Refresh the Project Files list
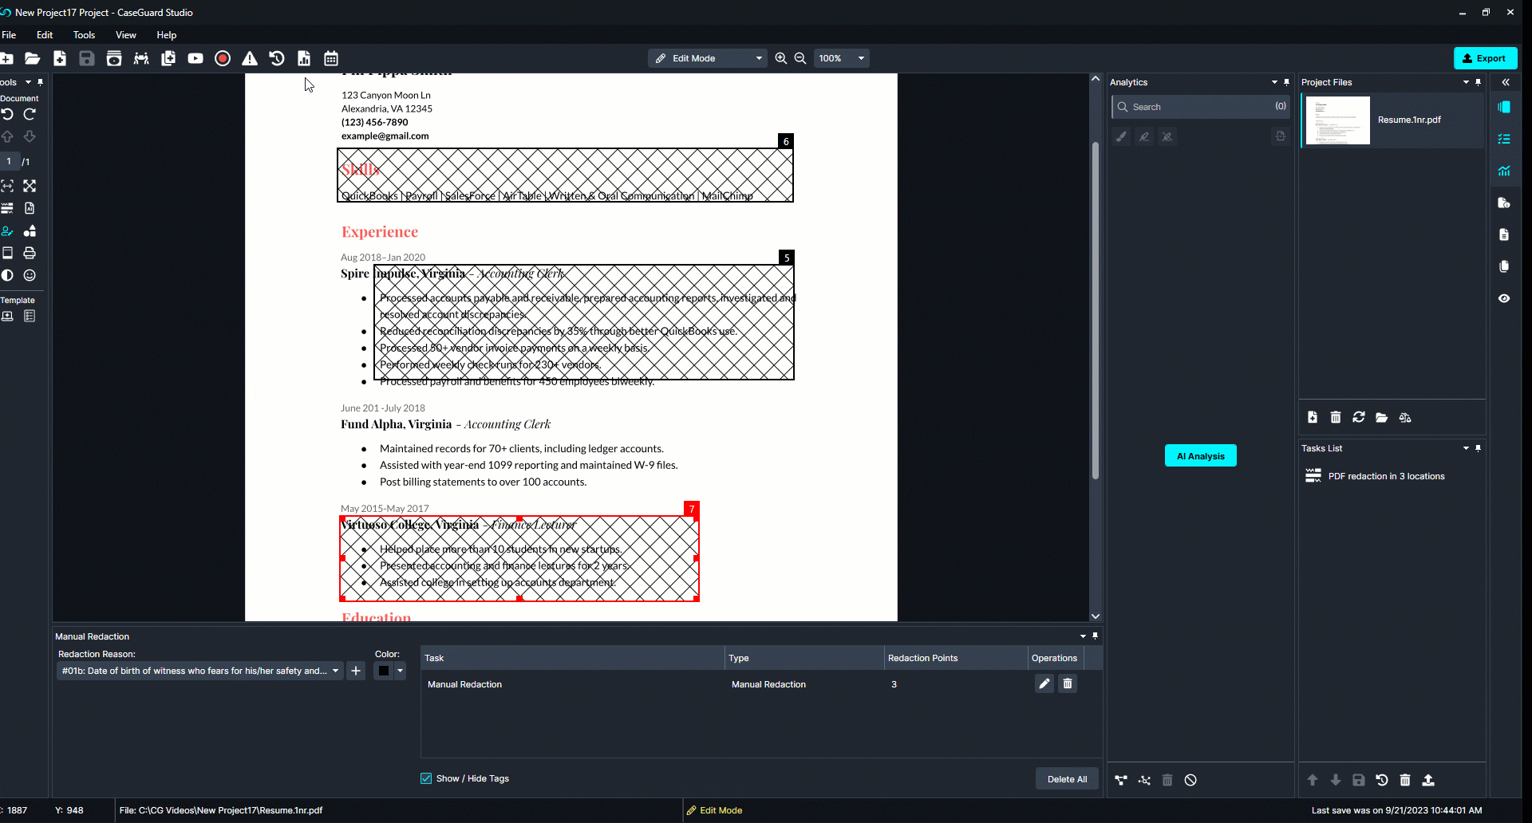The image size is (1532, 823). coord(1359,417)
